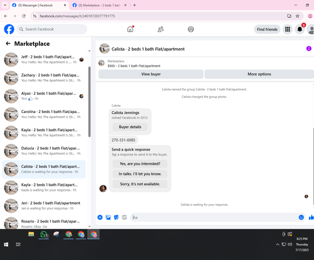View site information icon in address bar
314x260 pixels.
point(35,16)
